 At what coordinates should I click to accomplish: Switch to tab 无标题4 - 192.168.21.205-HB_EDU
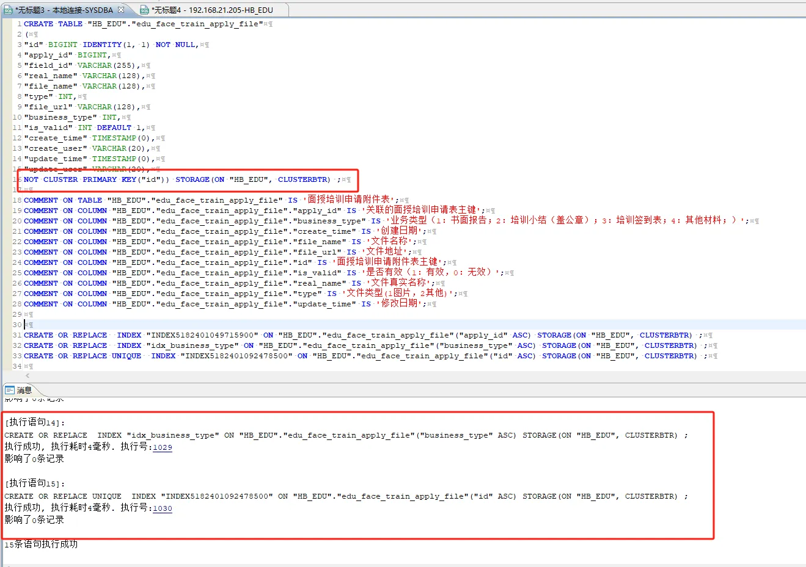(x=211, y=10)
